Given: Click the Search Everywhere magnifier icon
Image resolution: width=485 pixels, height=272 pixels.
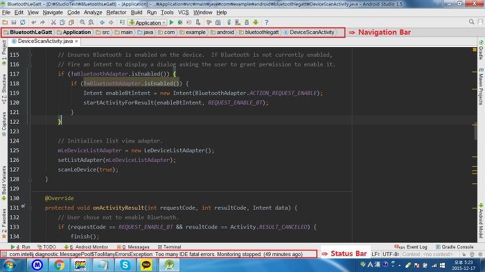Looking at the screenshot, I should 471,22.
